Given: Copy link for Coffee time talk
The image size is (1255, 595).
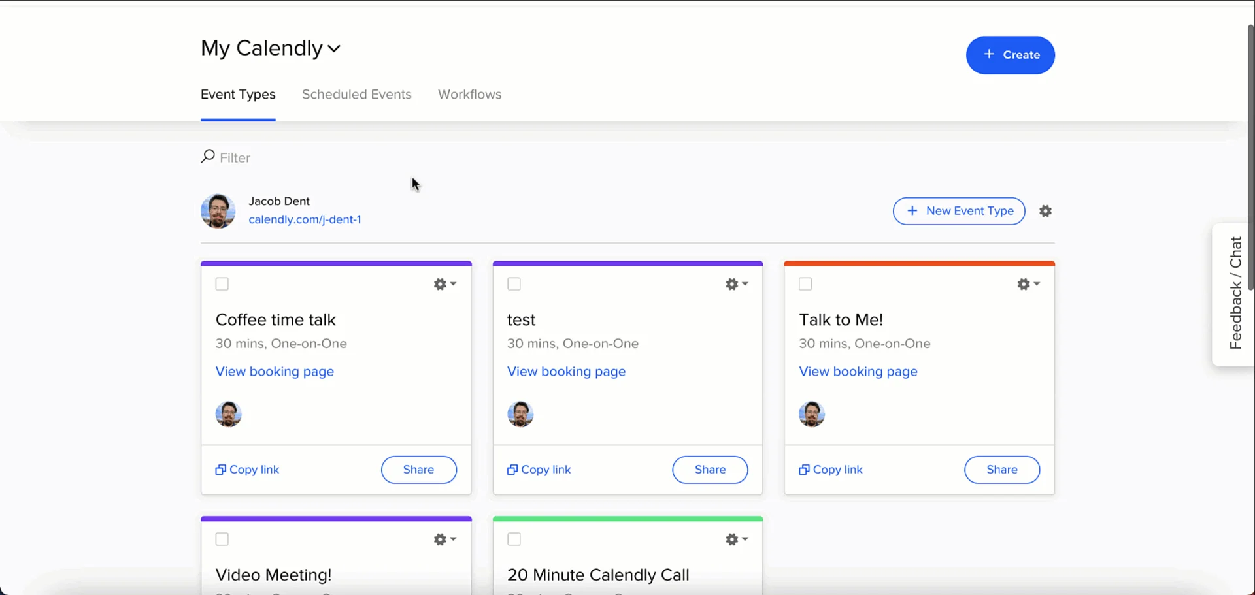Looking at the screenshot, I should pyautogui.click(x=247, y=470).
